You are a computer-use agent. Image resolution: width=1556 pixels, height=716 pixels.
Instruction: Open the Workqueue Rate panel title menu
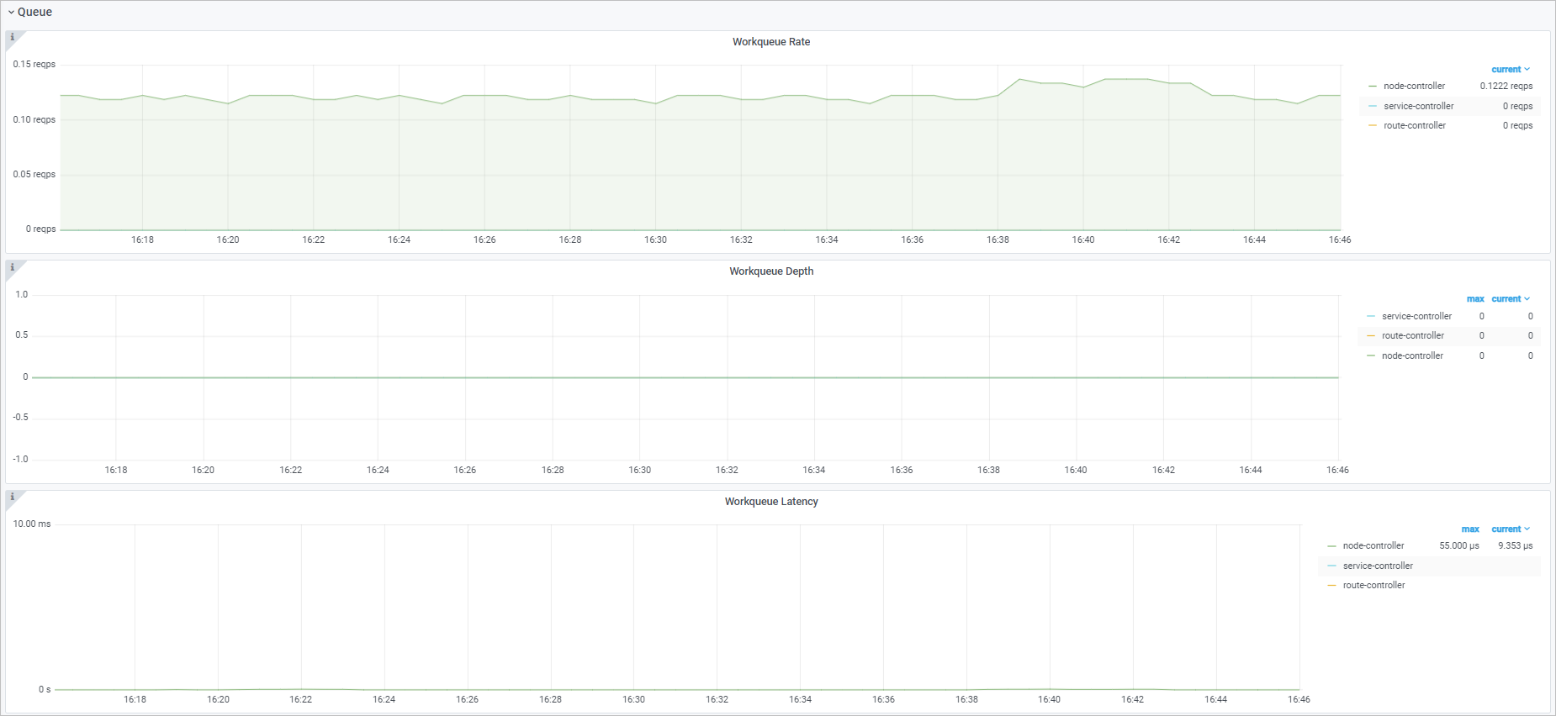click(771, 42)
